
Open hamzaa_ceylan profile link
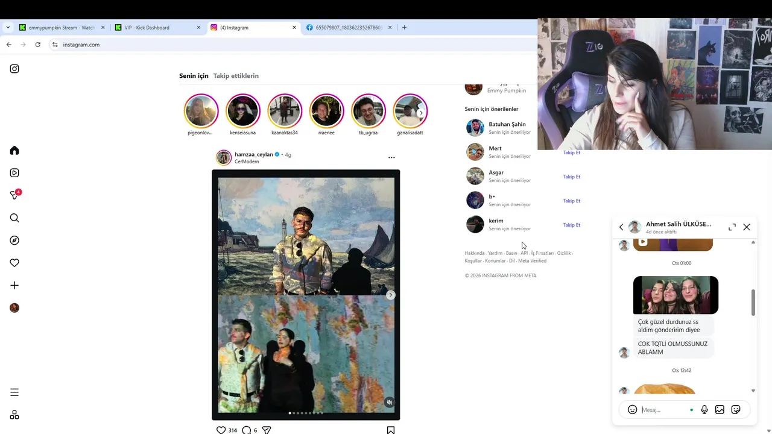point(253,154)
